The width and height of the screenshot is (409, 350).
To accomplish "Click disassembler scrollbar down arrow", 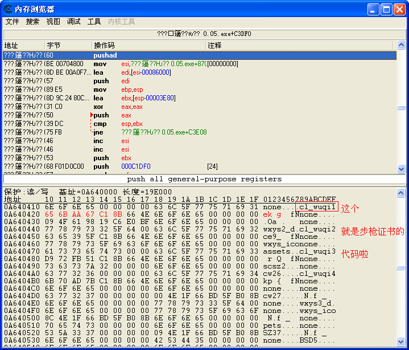I will [401, 169].
